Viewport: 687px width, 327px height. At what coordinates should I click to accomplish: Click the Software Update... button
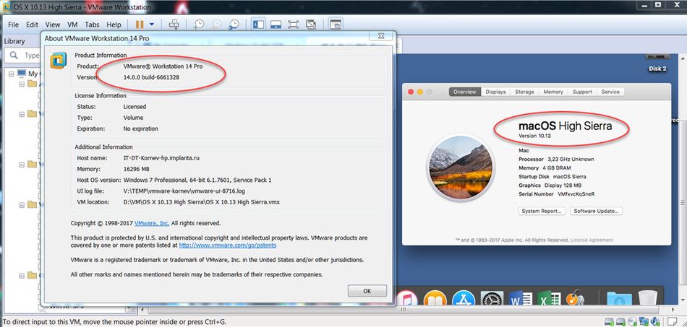click(x=597, y=212)
